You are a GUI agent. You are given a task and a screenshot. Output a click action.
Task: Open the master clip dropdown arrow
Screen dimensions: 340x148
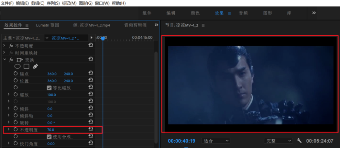click(x=47, y=38)
